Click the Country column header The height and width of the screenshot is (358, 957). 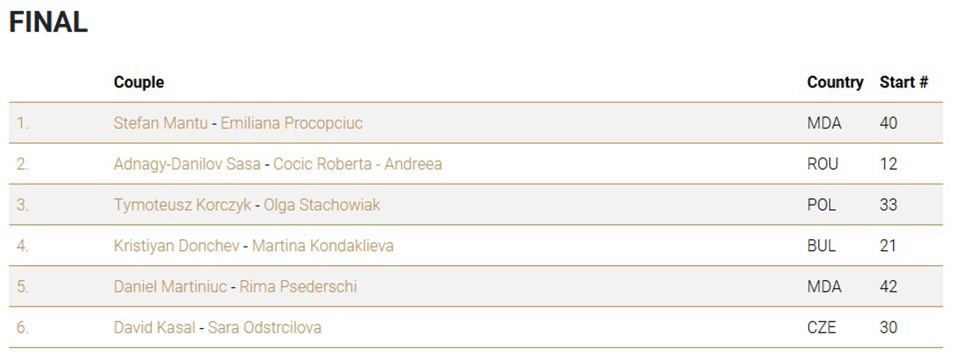(x=834, y=82)
